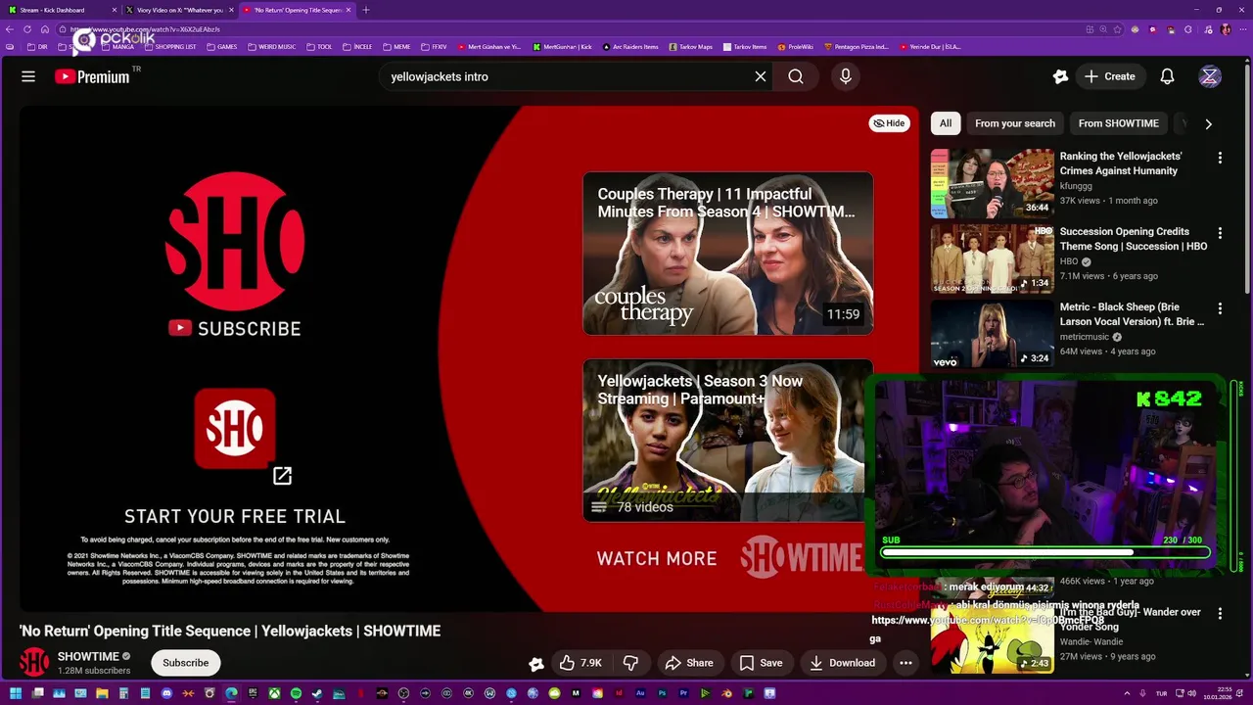Open Pentagon Pizza Index bookmark

pos(857,47)
